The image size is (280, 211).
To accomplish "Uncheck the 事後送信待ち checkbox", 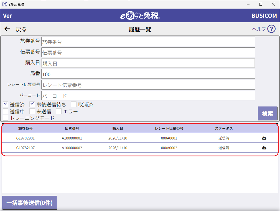I will point(32,104).
